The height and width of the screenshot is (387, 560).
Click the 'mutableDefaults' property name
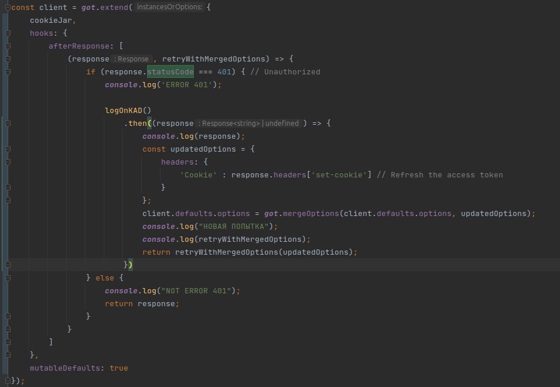64,368
